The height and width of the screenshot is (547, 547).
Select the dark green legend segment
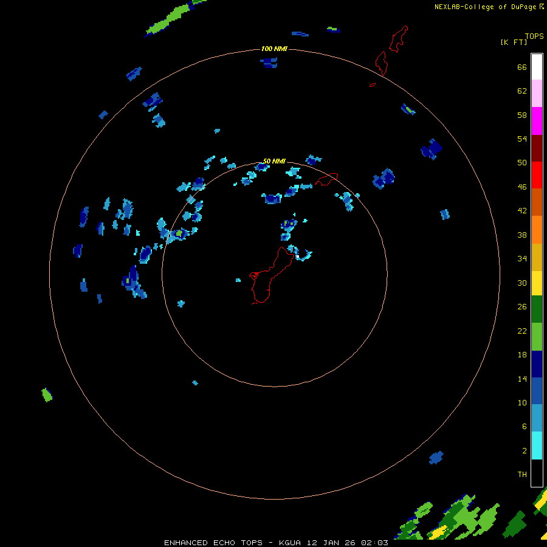coord(537,309)
